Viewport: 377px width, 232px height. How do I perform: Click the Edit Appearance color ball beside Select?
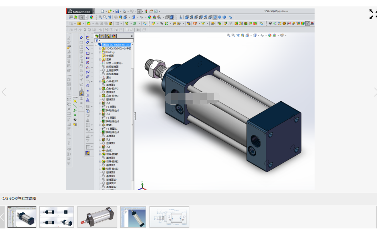coord(91,17)
